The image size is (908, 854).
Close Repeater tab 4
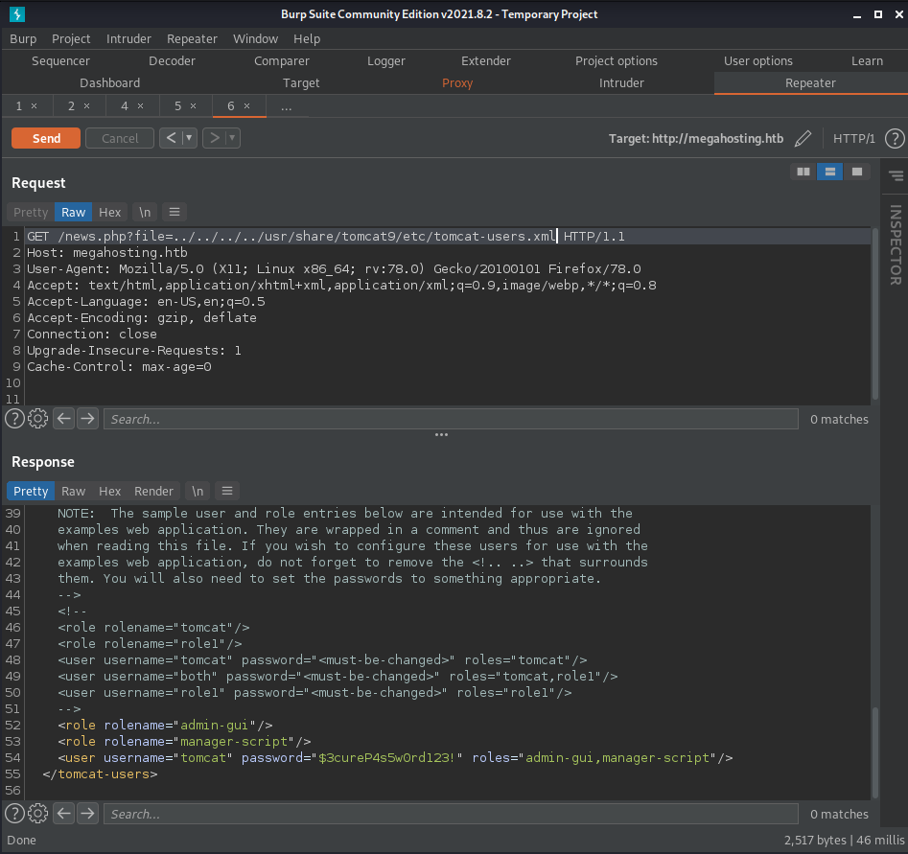[140, 106]
